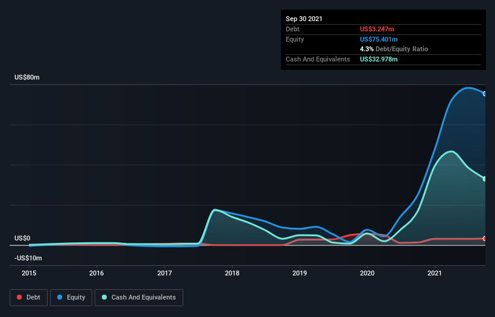This screenshot has height=317, width=495.
Task: Click the Equity label in tooltip
Action: click(x=295, y=39)
